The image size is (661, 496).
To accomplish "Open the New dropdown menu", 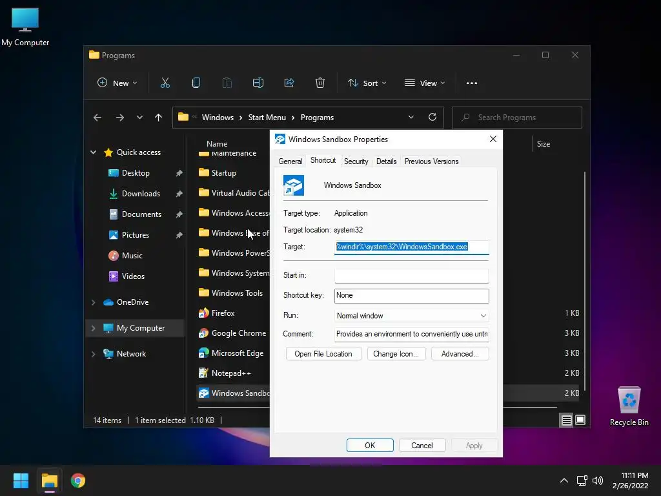I will (117, 83).
